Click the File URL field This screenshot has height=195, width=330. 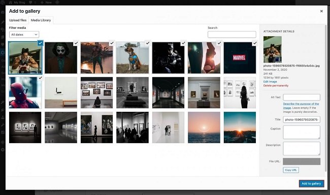coord(302,161)
